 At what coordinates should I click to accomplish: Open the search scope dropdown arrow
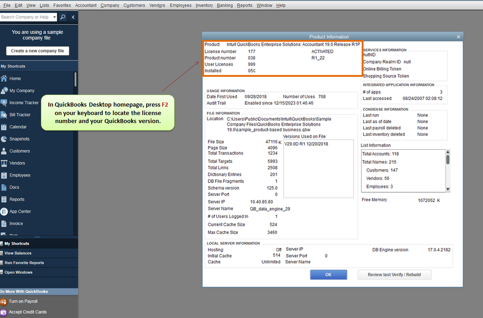coord(55,17)
